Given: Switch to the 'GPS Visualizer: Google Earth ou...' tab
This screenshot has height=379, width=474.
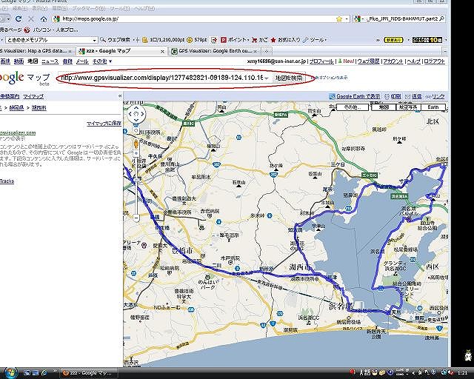Looking at the screenshot, I should (215, 51).
